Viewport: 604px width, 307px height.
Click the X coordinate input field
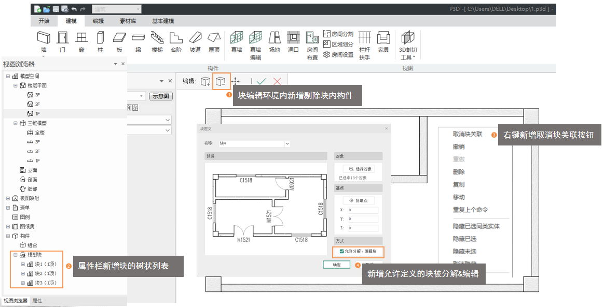click(363, 210)
